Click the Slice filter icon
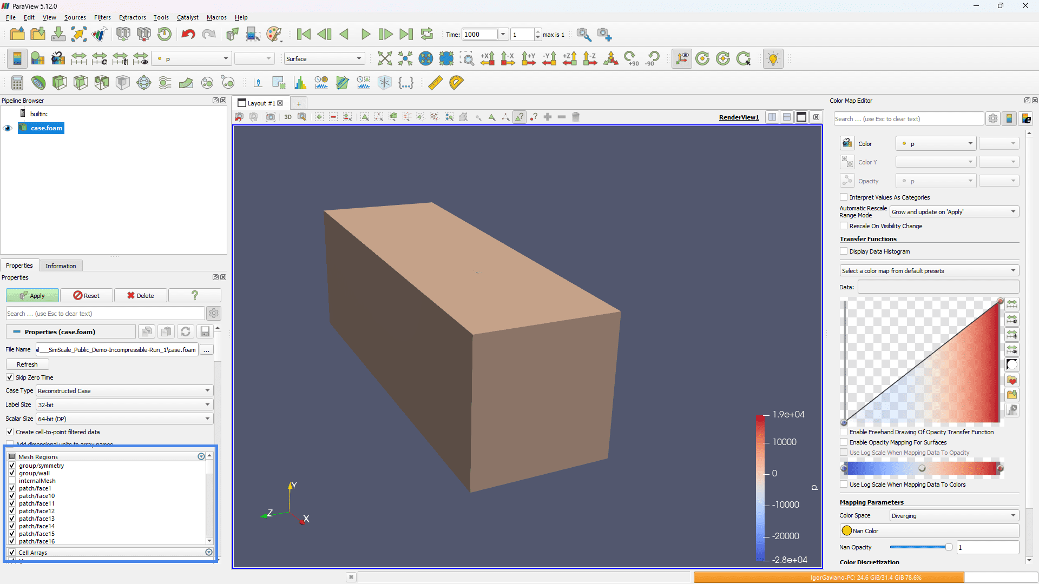Image resolution: width=1039 pixels, height=584 pixels. point(81,83)
